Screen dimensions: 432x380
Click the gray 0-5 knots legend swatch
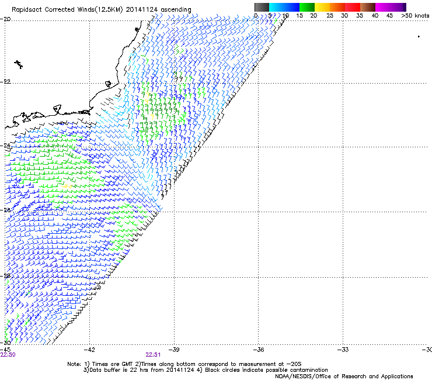pyautogui.click(x=262, y=7)
